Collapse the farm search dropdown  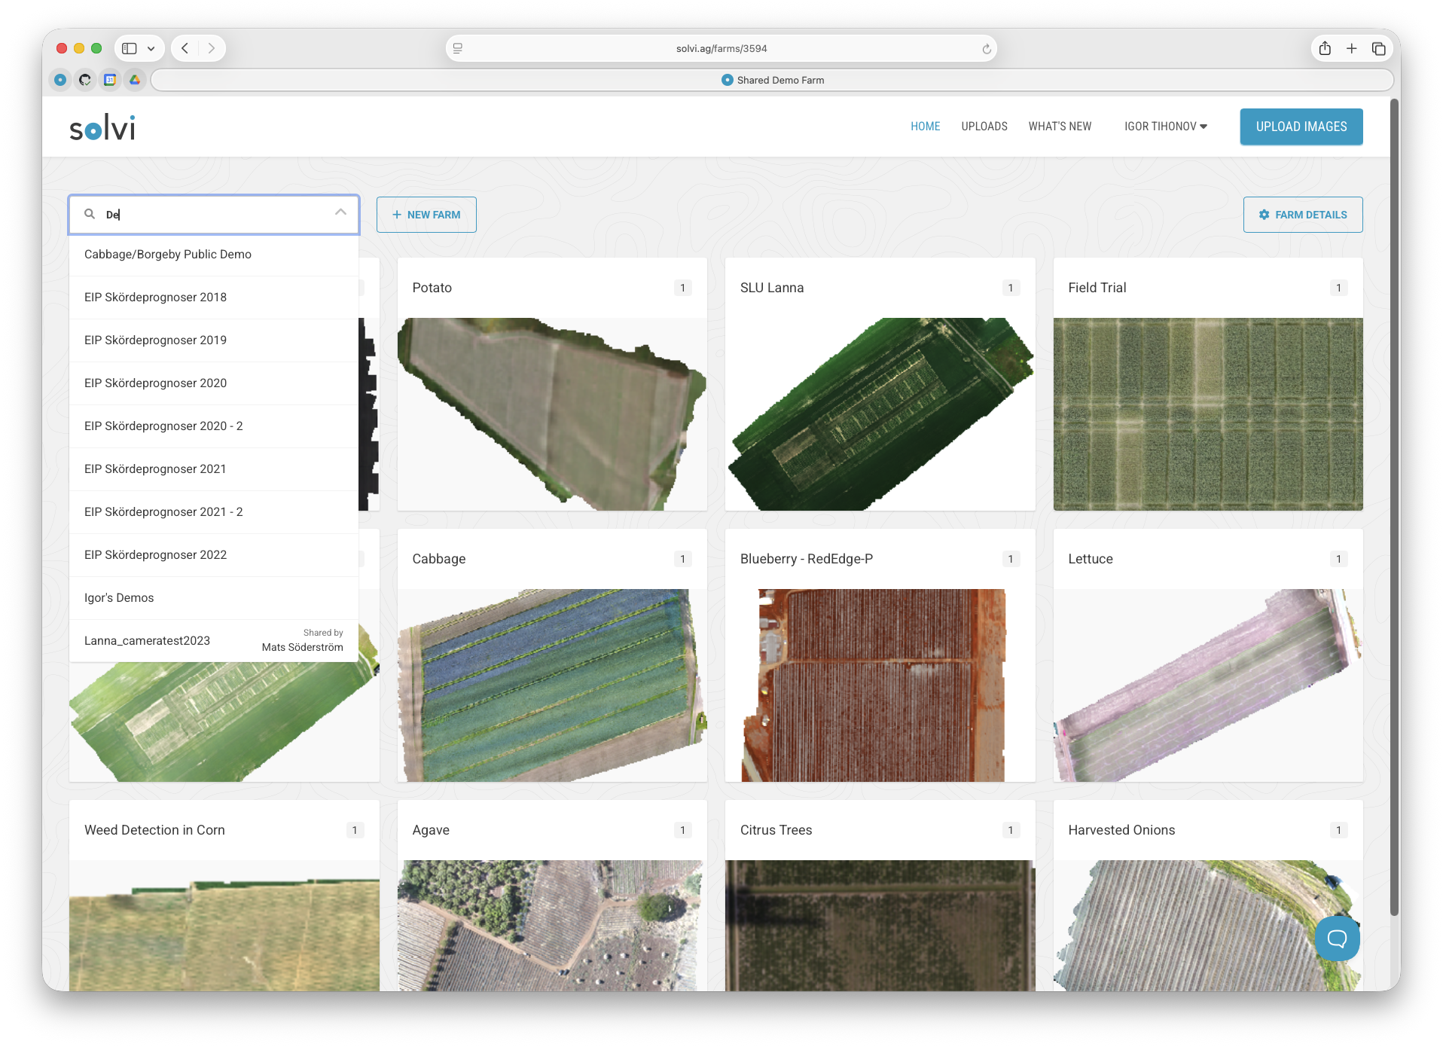[340, 213]
